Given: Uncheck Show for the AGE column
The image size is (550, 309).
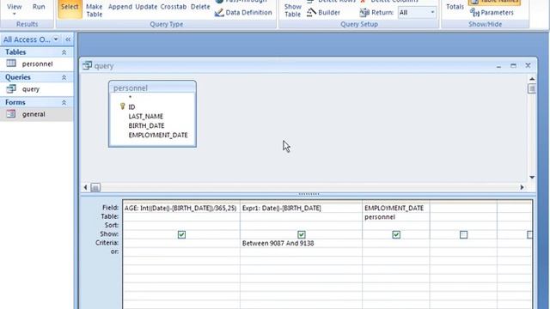Looking at the screenshot, I should tap(181, 234).
